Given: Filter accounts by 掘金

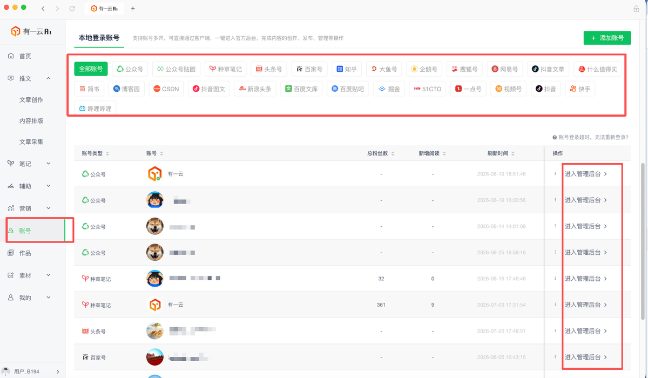Looking at the screenshot, I should pyautogui.click(x=389, y=89).
